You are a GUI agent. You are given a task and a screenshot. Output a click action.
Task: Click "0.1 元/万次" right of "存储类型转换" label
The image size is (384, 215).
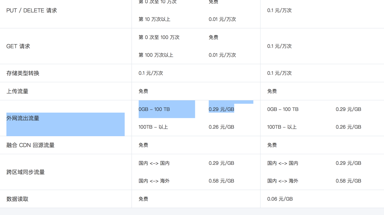(x=151, y=73)
